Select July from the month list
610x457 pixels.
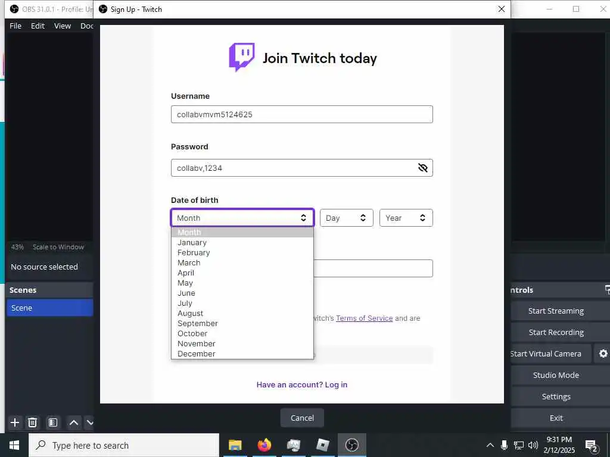(x=242, y=303)
